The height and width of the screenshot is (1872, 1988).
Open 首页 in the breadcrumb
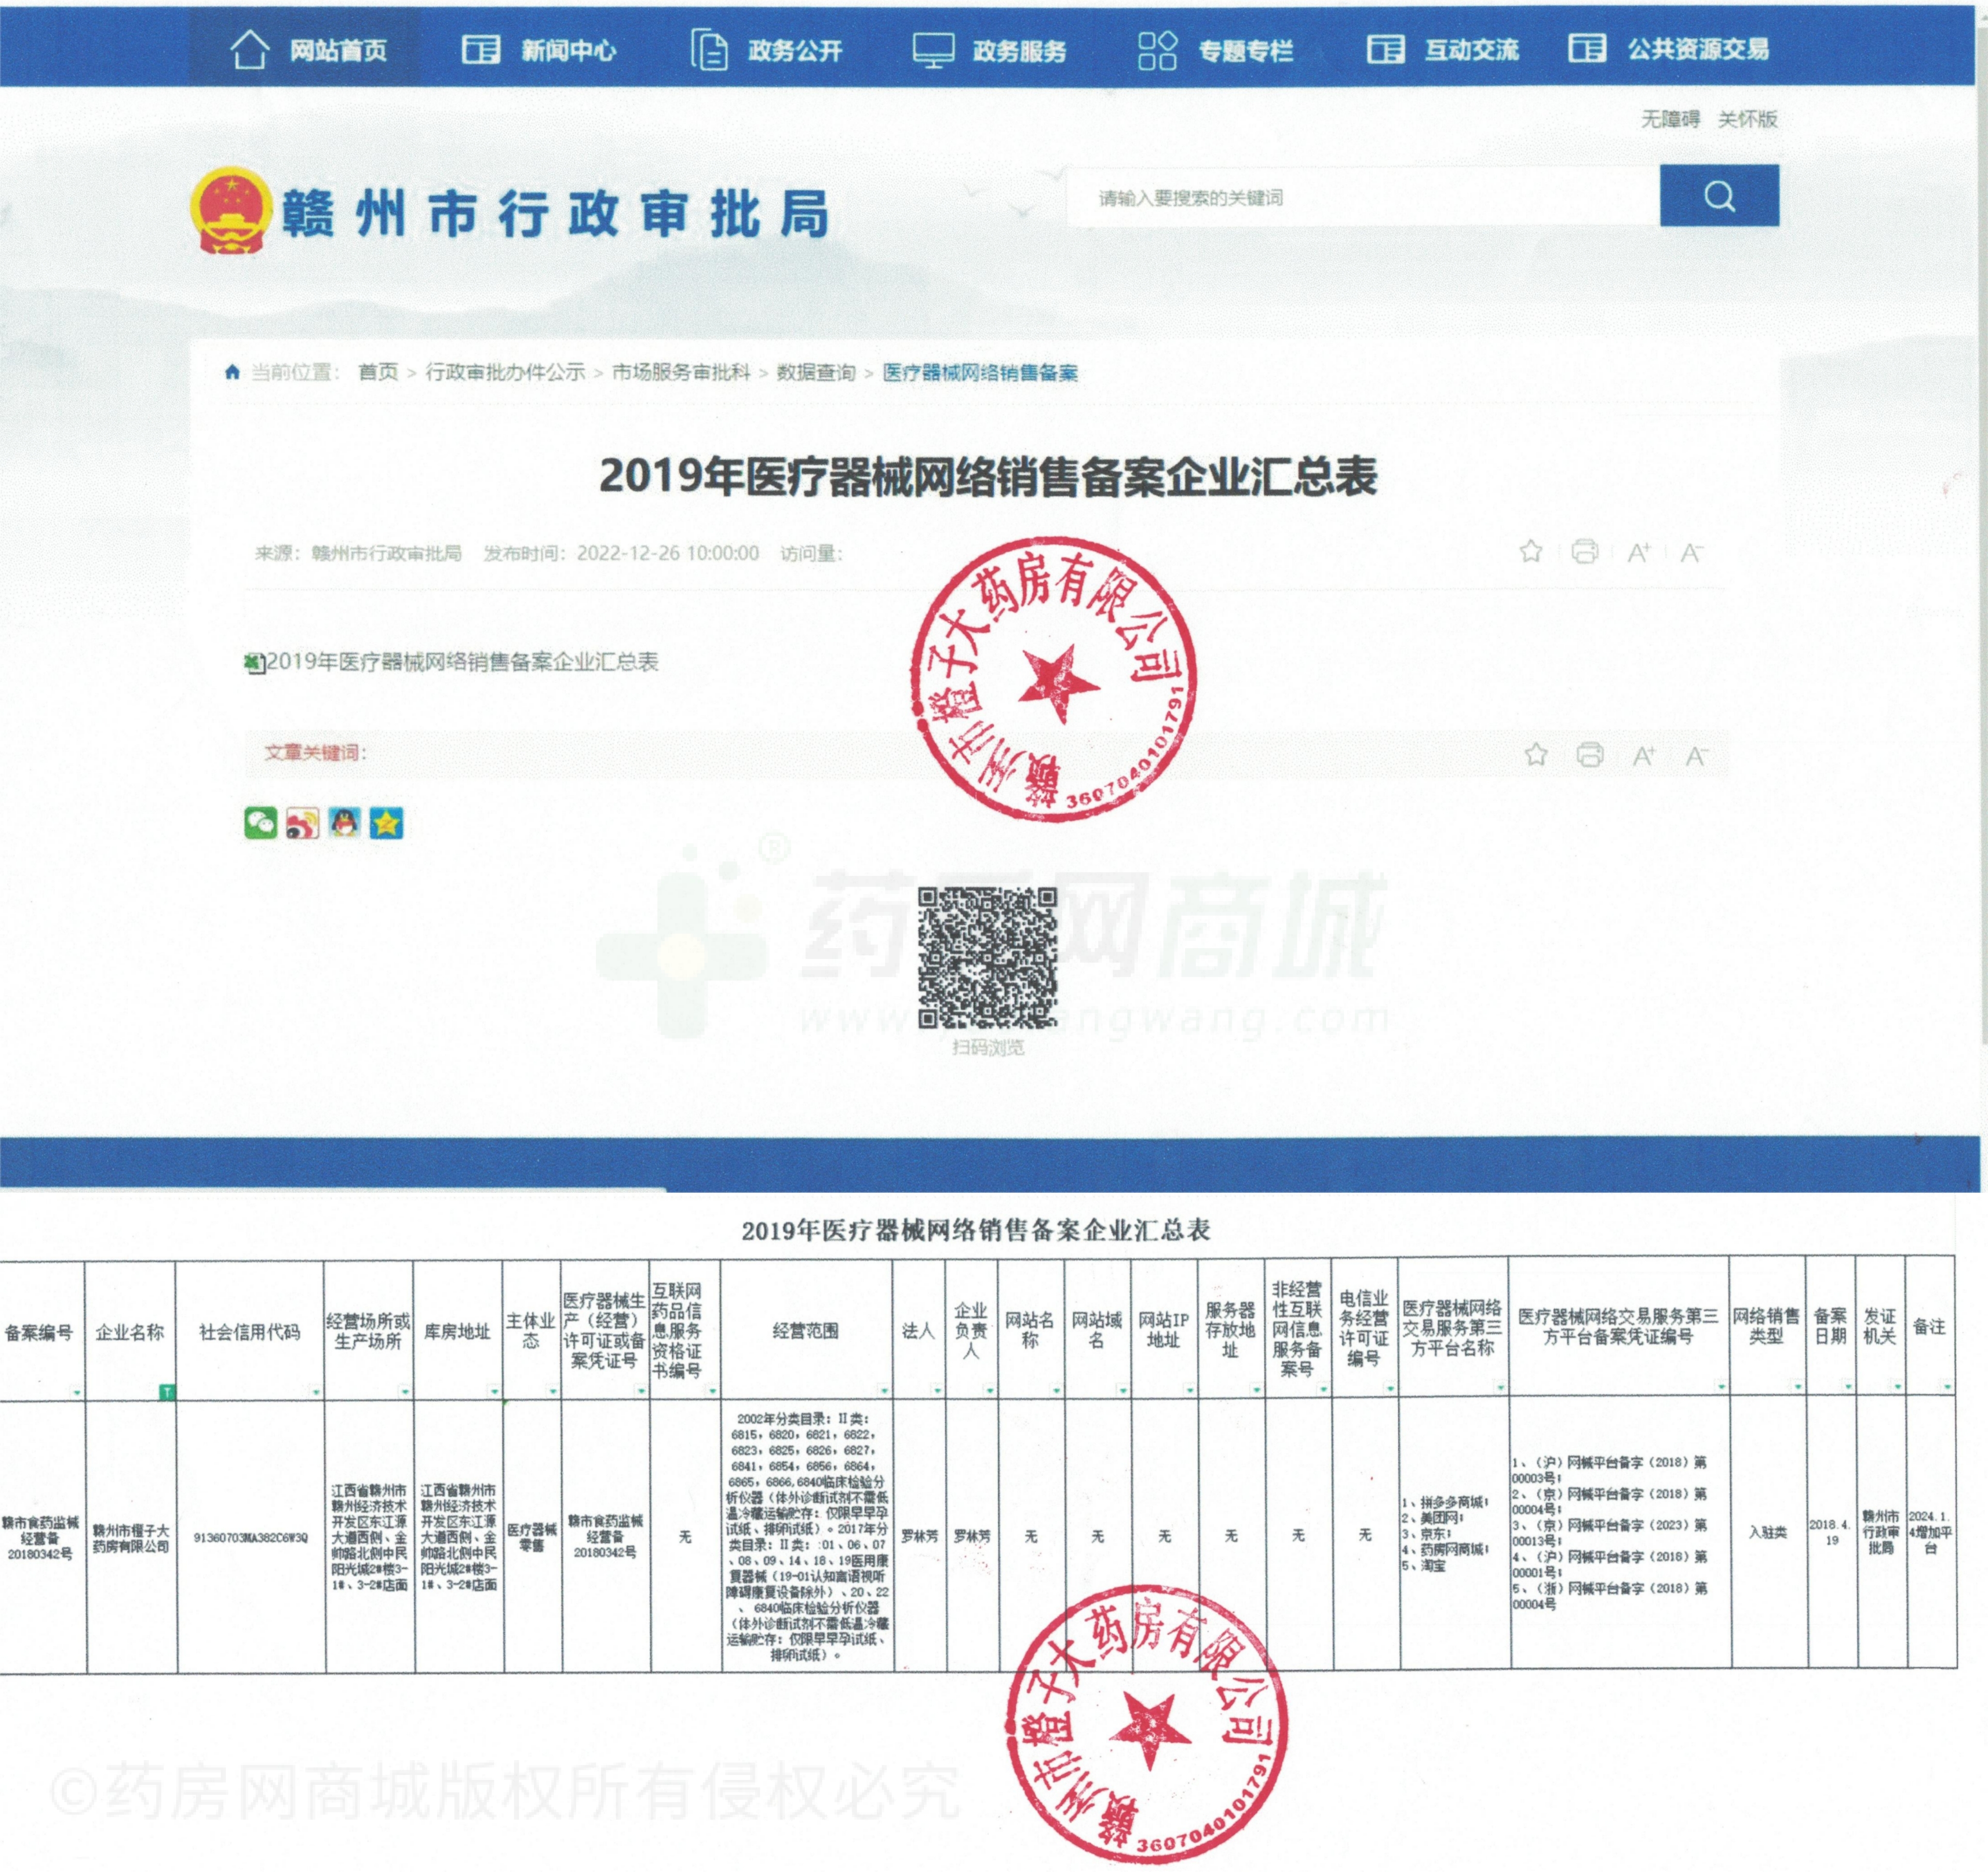pos(377,372)
